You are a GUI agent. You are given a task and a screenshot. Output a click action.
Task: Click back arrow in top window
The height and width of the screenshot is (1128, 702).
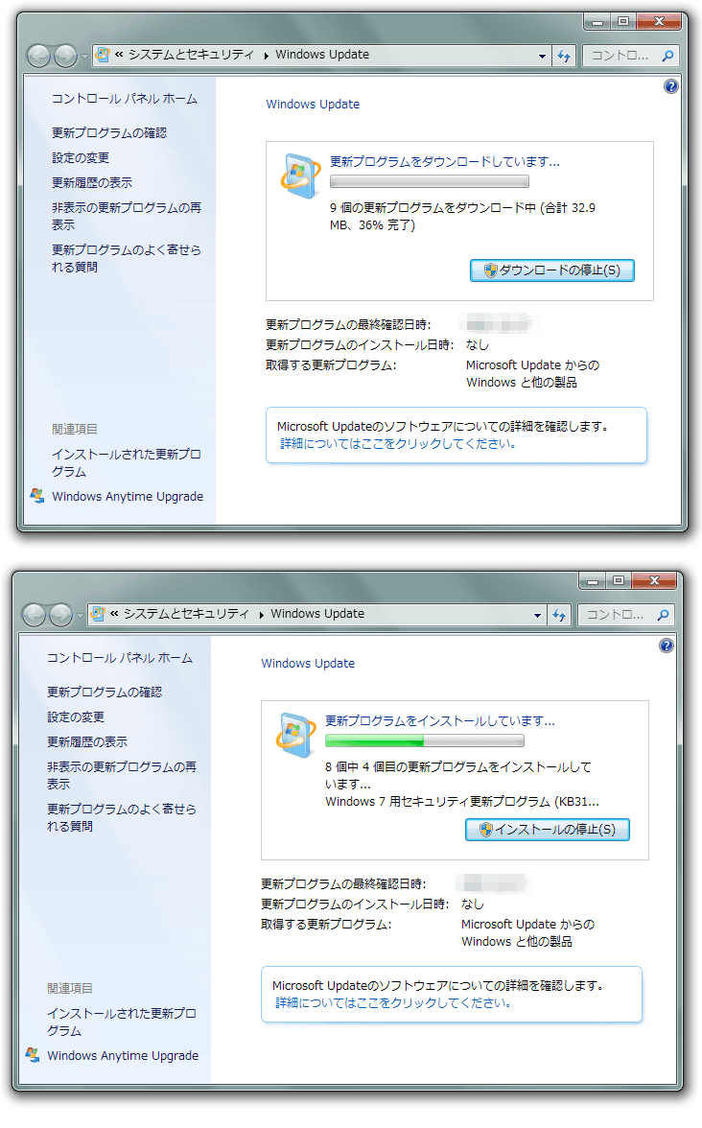(x=38, y=56)
